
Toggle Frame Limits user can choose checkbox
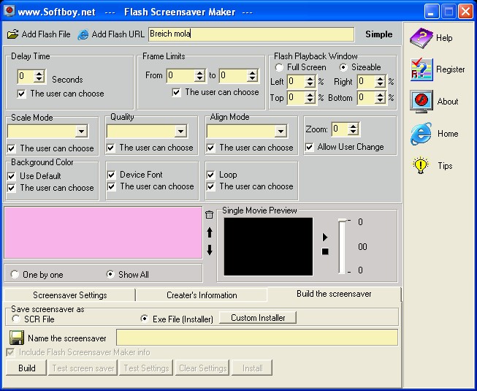177,92
